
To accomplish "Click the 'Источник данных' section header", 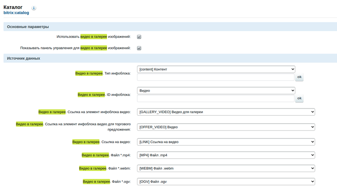I will point(23,58).
